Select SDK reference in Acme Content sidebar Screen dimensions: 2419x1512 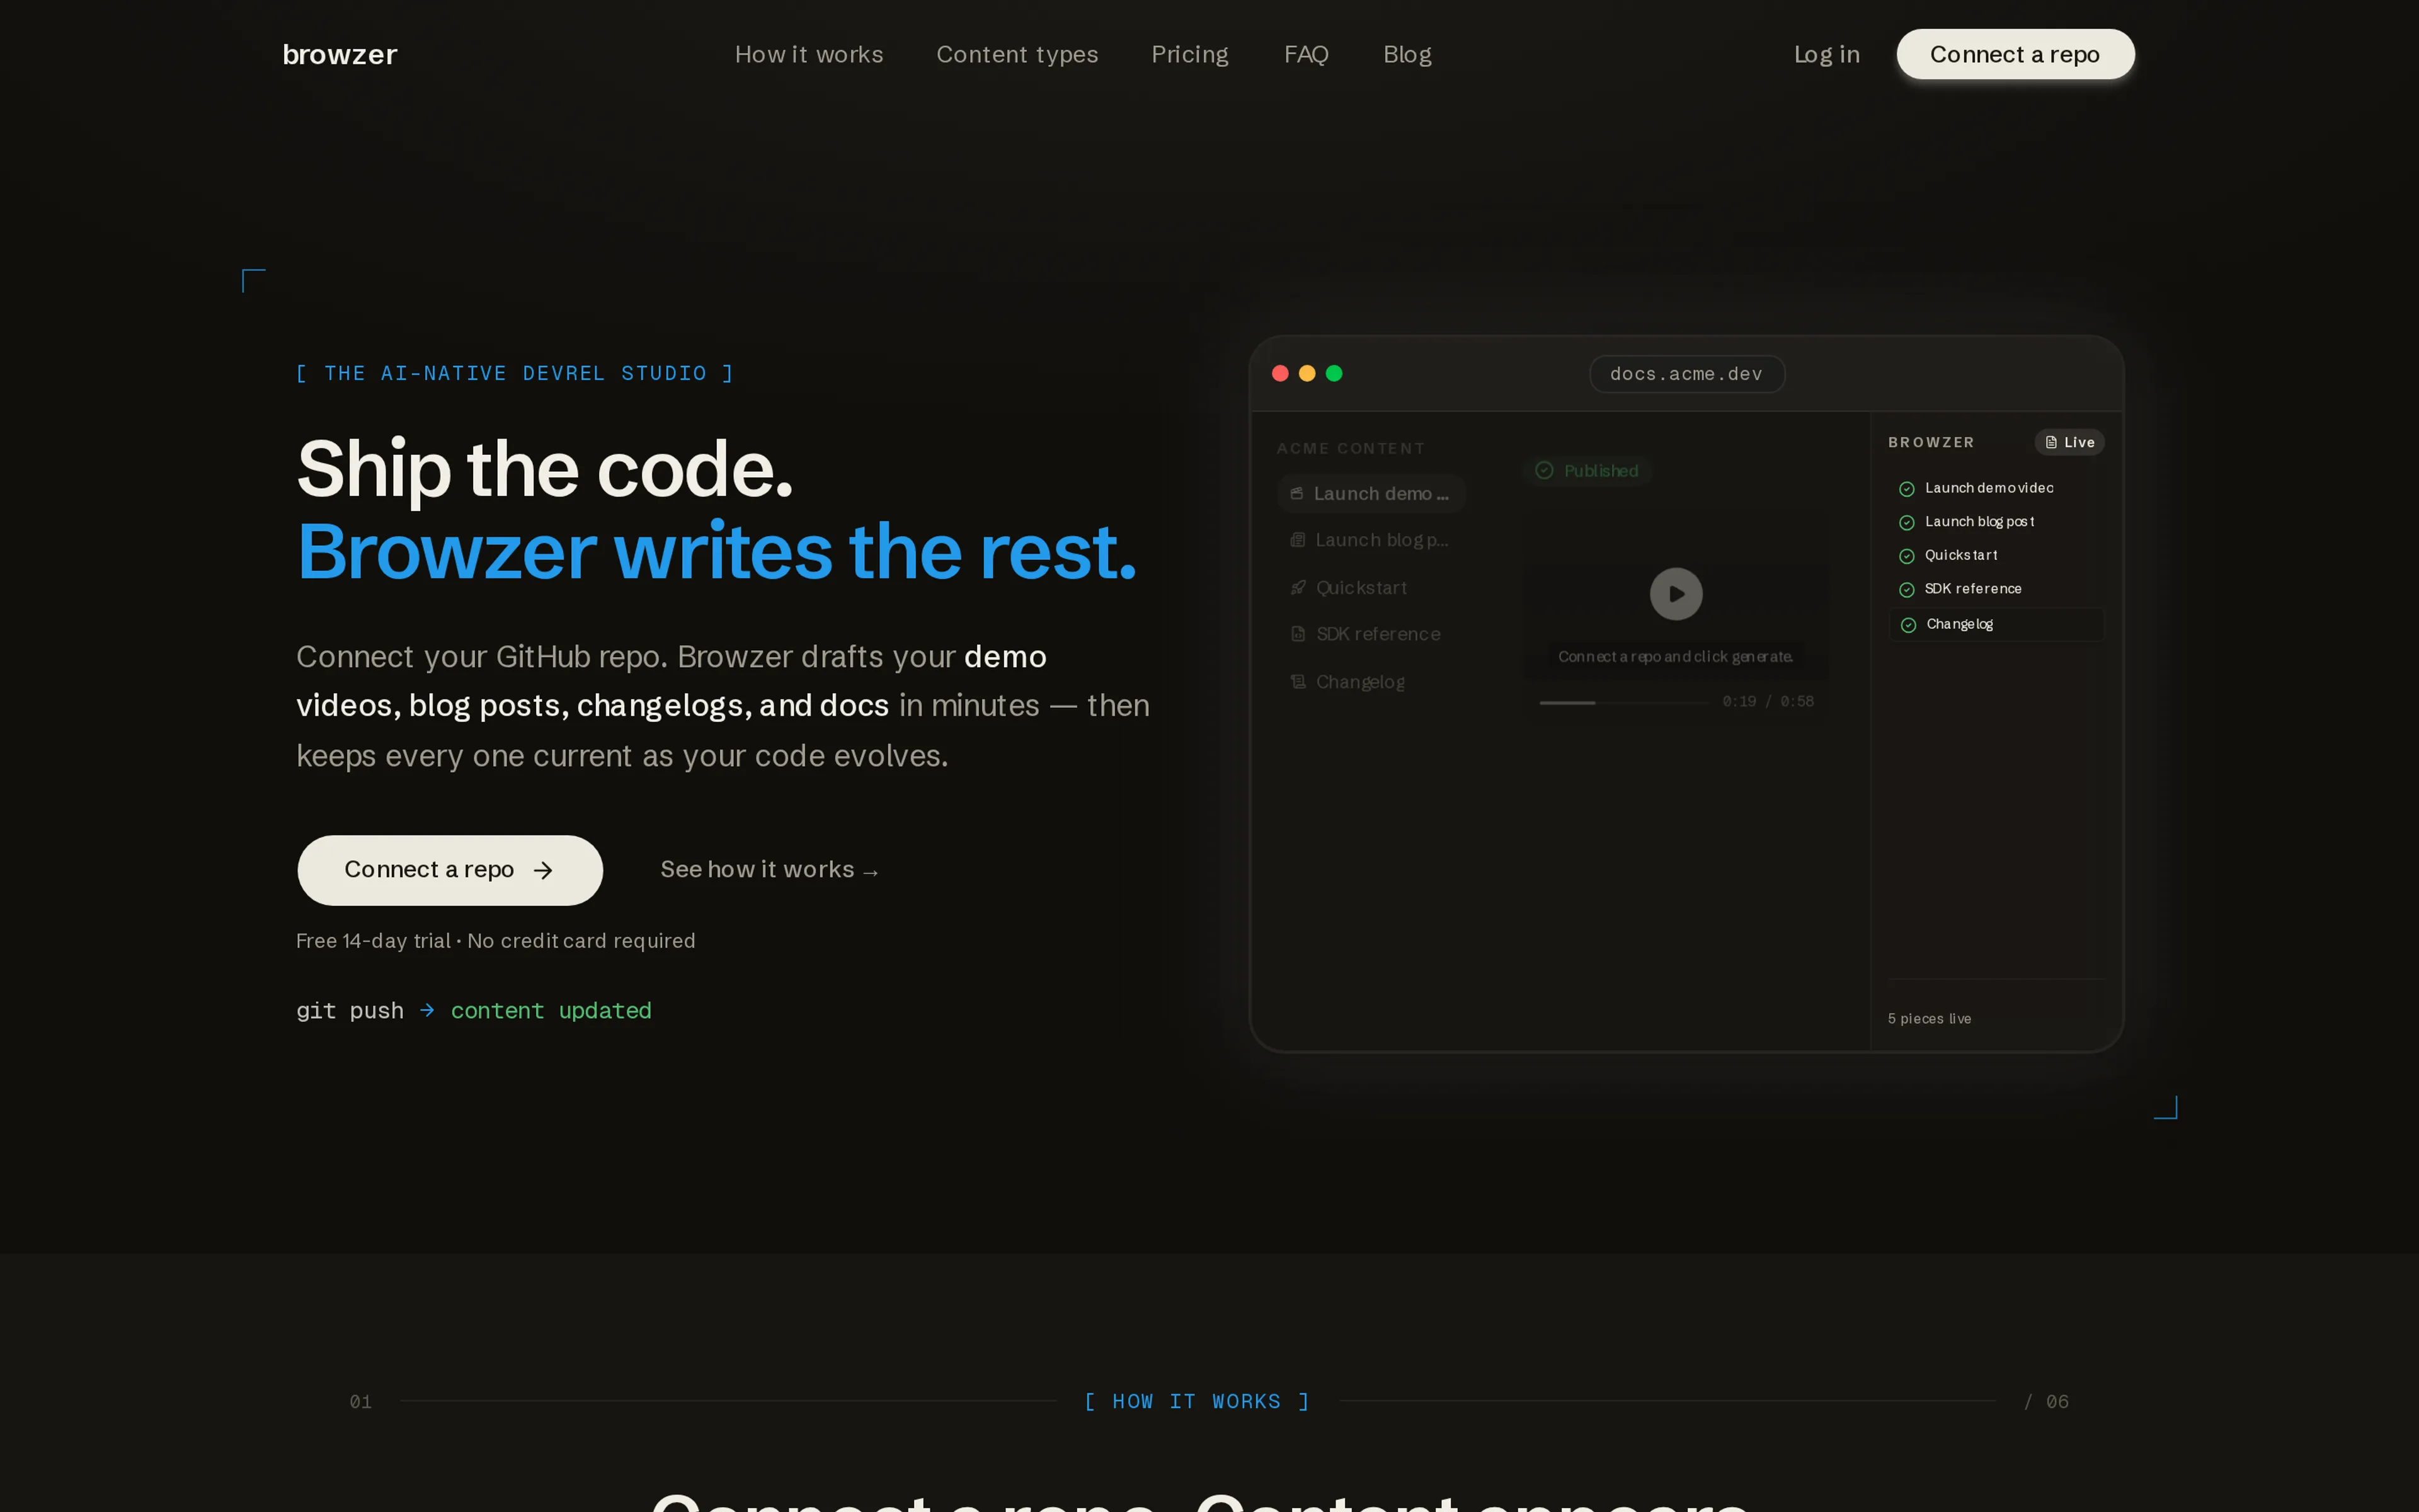click(1370, 634)
